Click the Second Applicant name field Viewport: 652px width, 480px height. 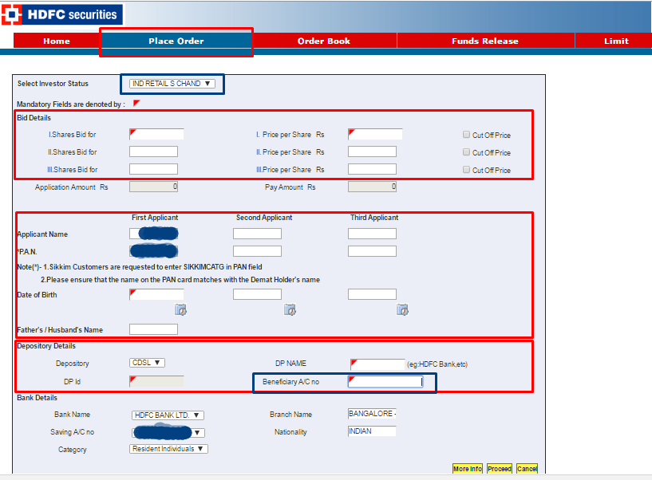258,234
